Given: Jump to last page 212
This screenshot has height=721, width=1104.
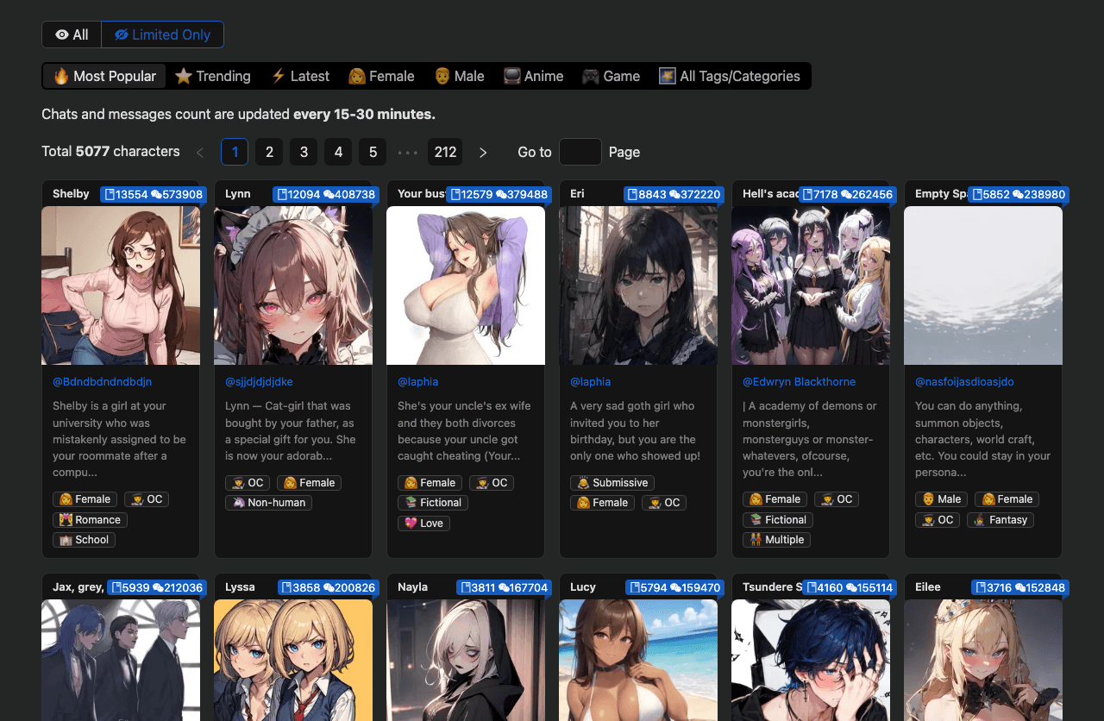Looking at the screenshot, I should point(445,152).
